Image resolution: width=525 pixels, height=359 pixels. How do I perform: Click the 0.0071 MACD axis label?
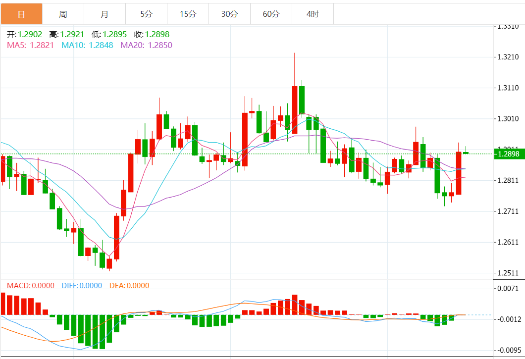(x=508, y=288)
